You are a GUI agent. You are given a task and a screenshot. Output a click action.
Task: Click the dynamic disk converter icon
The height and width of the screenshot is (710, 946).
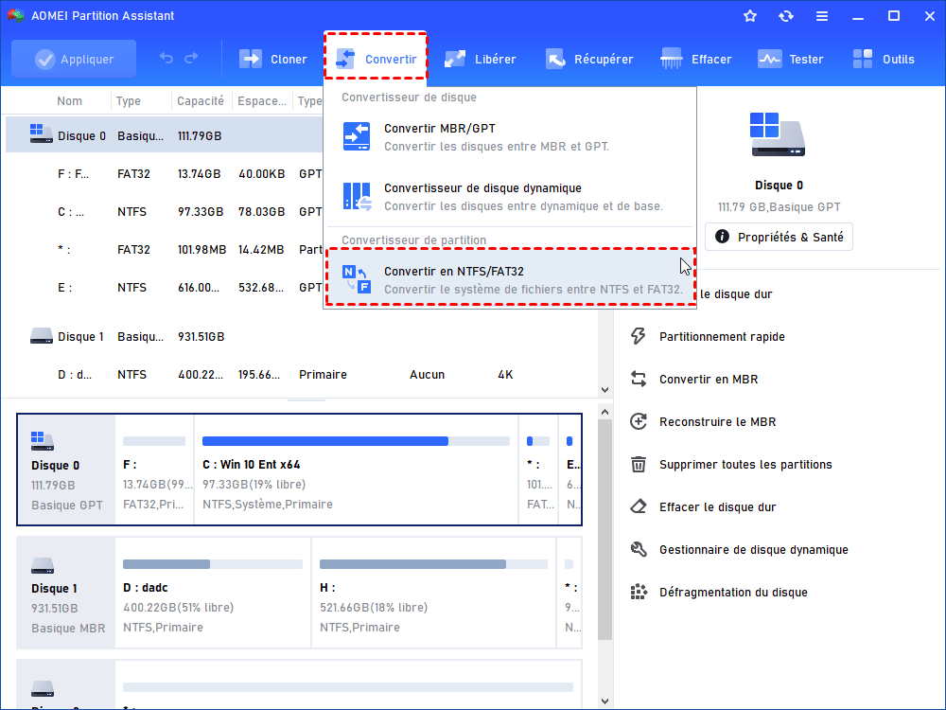[357, 197]
